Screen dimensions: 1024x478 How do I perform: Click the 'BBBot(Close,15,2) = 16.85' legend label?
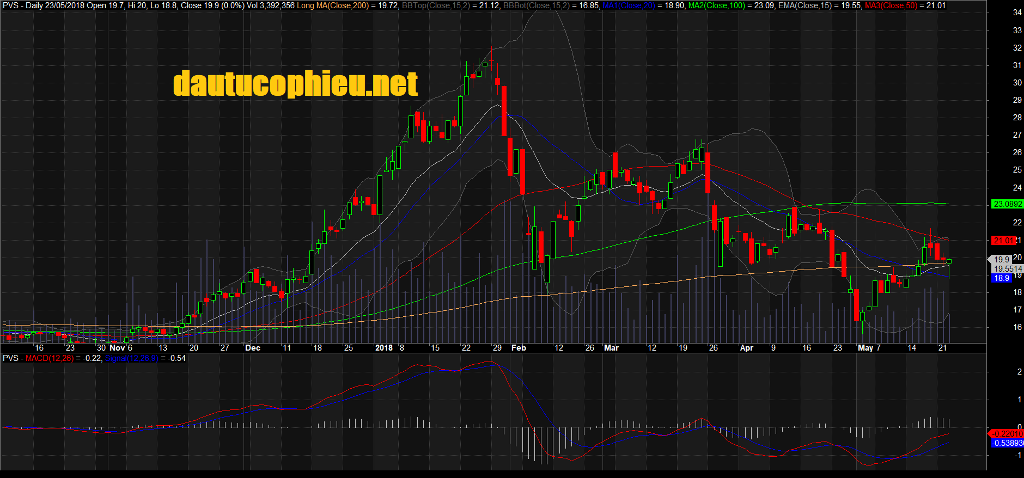[x=551, y=5]
